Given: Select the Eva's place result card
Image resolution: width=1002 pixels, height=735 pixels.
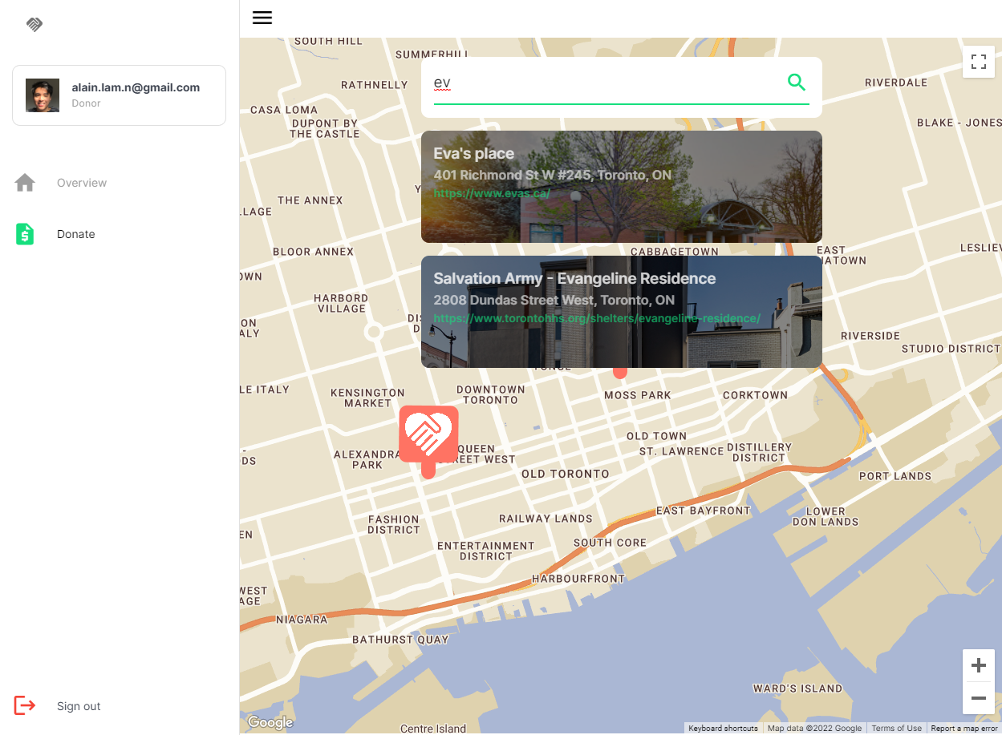Looking at the screenshot, I should [622, 187].
